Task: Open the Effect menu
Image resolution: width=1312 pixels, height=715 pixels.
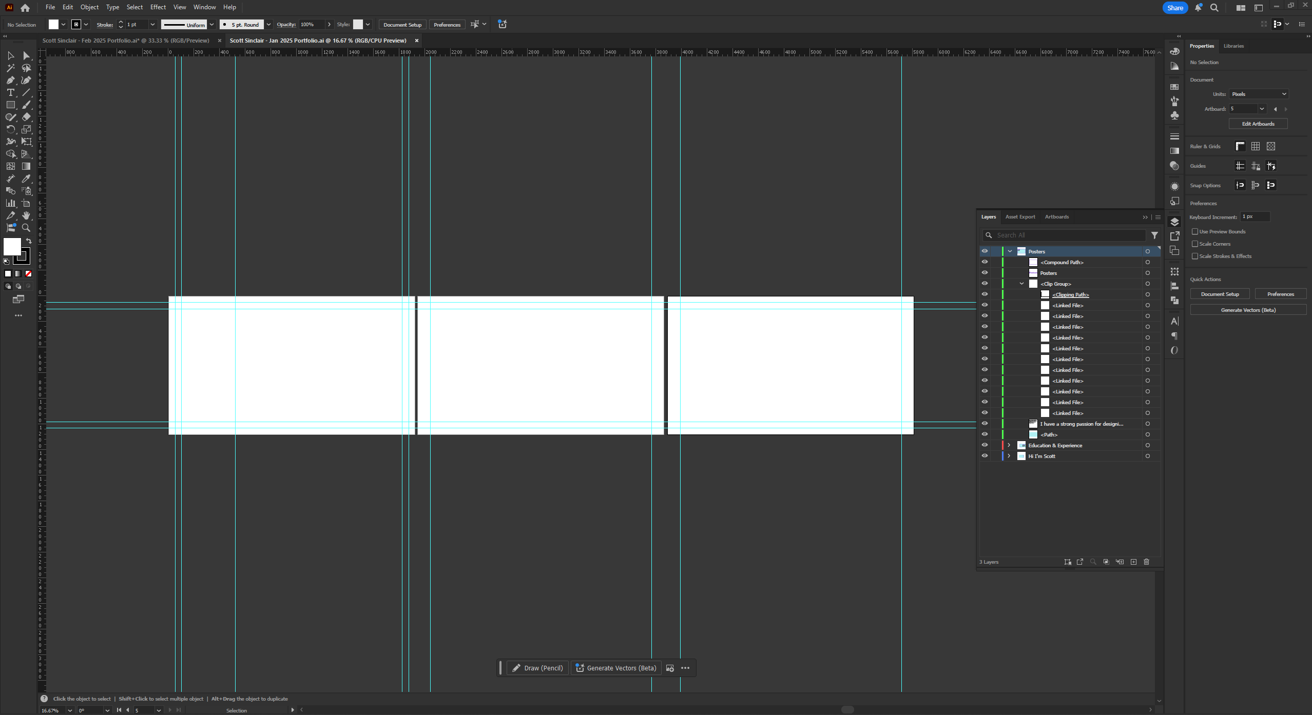Action: click(x=158, y=7)
